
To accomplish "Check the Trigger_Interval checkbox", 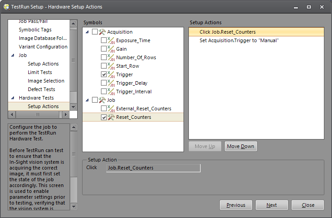I will coord(104,92).
